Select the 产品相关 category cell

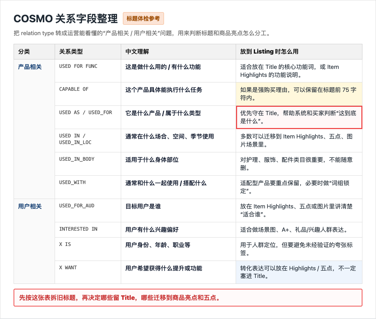(34, 129)
